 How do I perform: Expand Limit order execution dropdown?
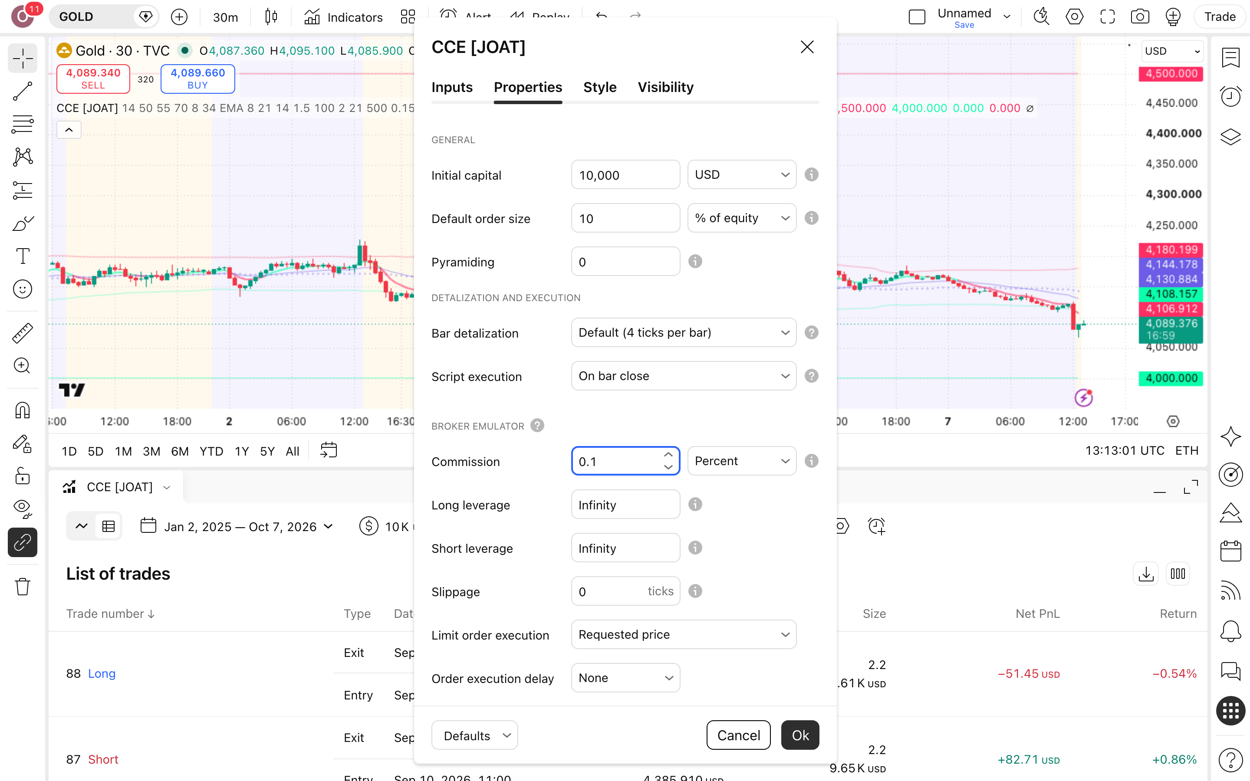[684, 634]
